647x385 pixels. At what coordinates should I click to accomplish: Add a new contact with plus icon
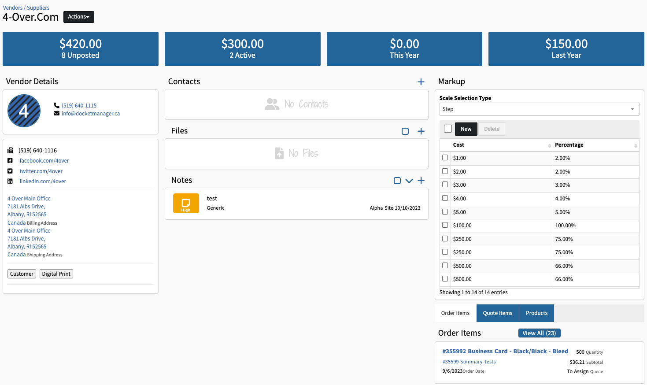pyautogui.click(x=421, y=82)
